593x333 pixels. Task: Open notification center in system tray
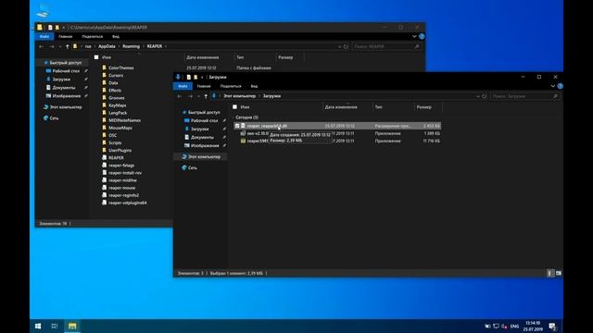click(x=552, y=327)
